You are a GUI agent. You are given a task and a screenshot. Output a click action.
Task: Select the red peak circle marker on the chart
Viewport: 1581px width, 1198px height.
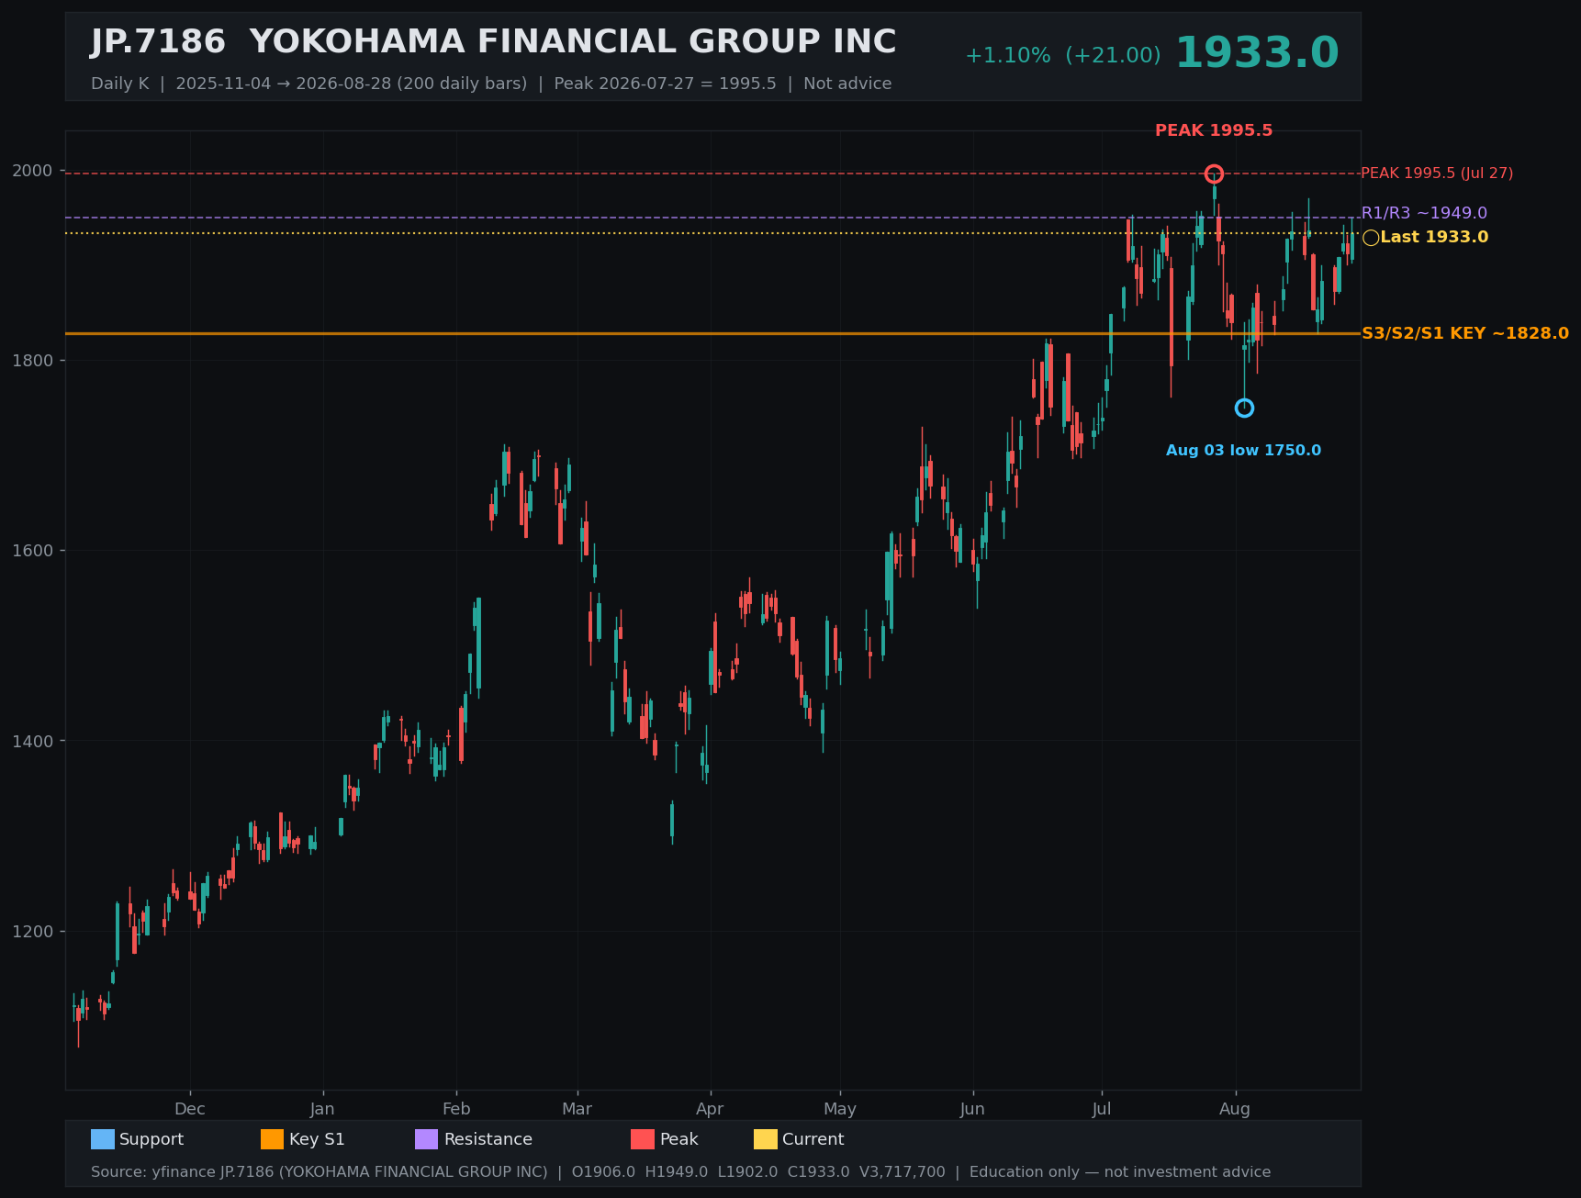coord(1214,174)
